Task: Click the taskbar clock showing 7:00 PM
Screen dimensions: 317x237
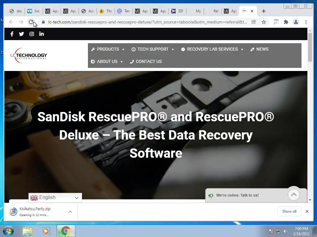Action: pyautogui.click(x=301, y=231)
